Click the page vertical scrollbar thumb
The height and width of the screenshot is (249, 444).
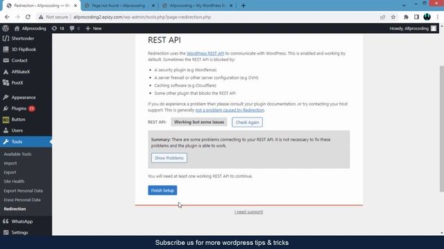(441, 129)
